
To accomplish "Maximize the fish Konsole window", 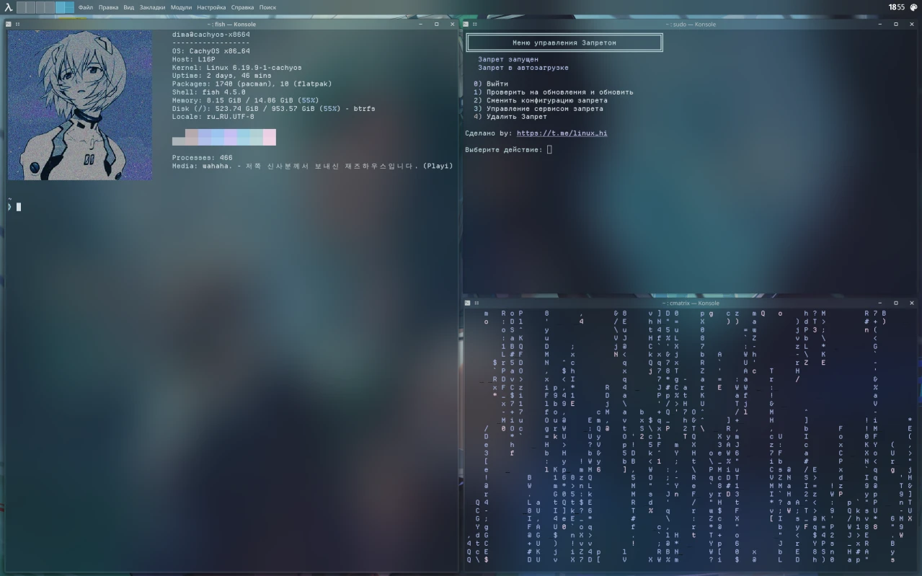I will [x=436, y=24].
